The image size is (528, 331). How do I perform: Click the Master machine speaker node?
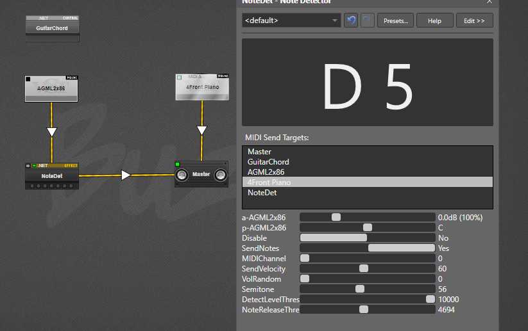click(x=201, y=174)
